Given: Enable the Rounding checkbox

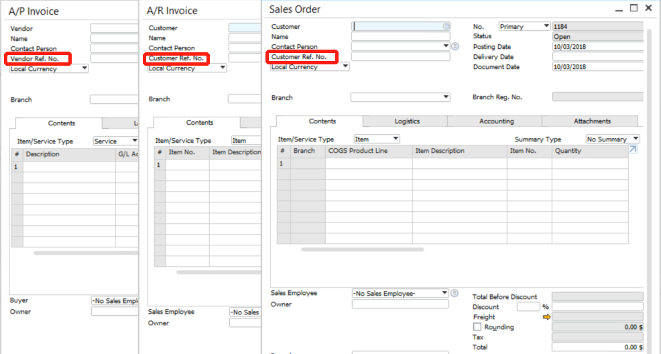Looking at the screenshot, I should click(x=477, y=327).
